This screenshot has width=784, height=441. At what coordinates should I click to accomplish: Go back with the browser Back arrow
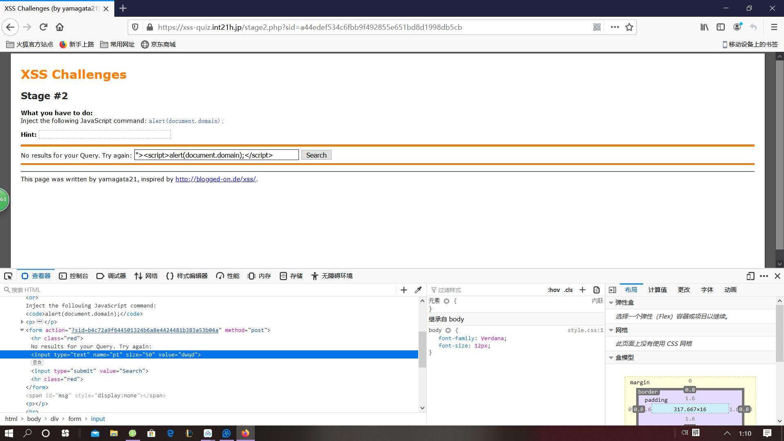[x=10, y=27]
